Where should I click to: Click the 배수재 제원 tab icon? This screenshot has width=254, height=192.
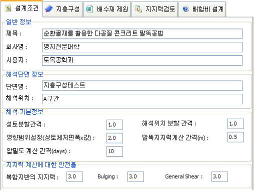pyautogui.click(x=89, y=9)
